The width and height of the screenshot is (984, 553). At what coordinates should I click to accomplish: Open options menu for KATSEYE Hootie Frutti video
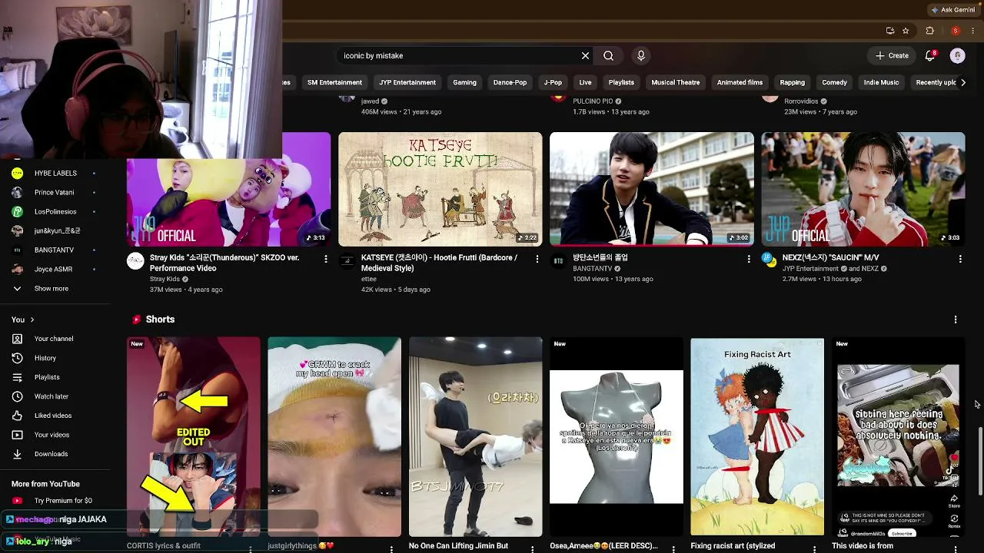537,260
